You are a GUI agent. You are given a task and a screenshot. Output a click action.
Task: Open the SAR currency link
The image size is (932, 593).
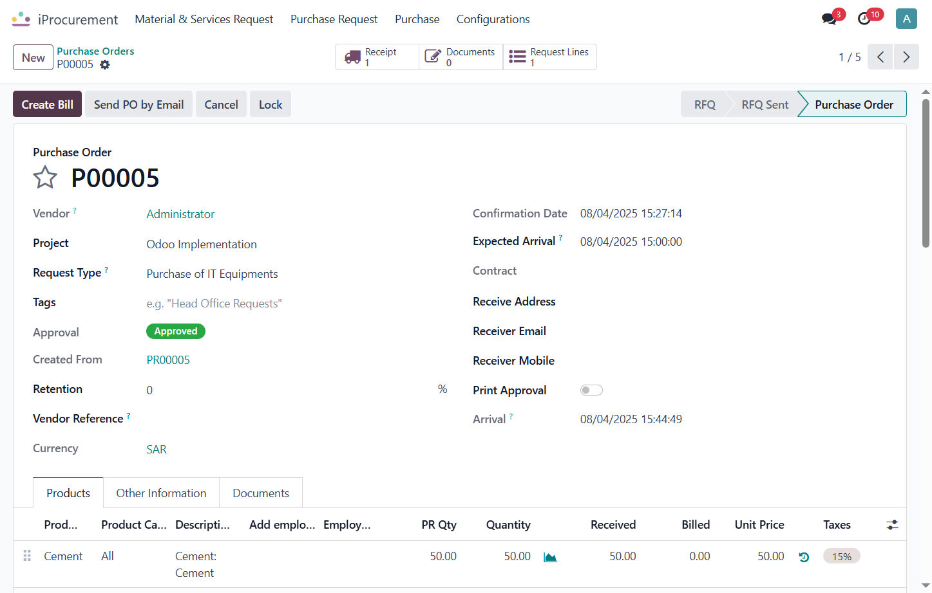[157, 450]
